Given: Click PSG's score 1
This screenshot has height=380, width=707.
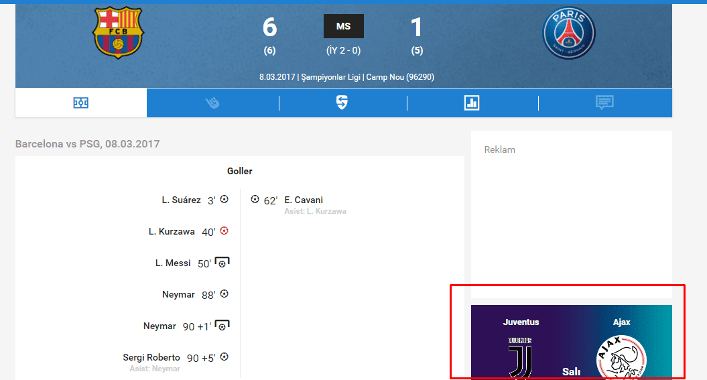Looking at the screenshot, I should click(x=417, y=27).
